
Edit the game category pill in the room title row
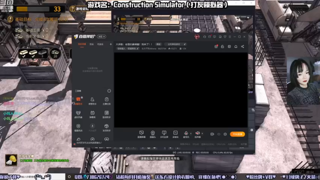point(176,44)
